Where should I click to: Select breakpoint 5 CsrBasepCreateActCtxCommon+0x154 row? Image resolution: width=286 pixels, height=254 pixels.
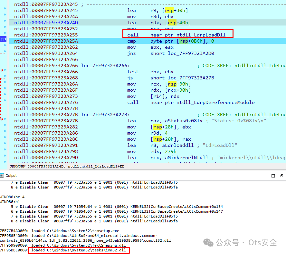117,207
